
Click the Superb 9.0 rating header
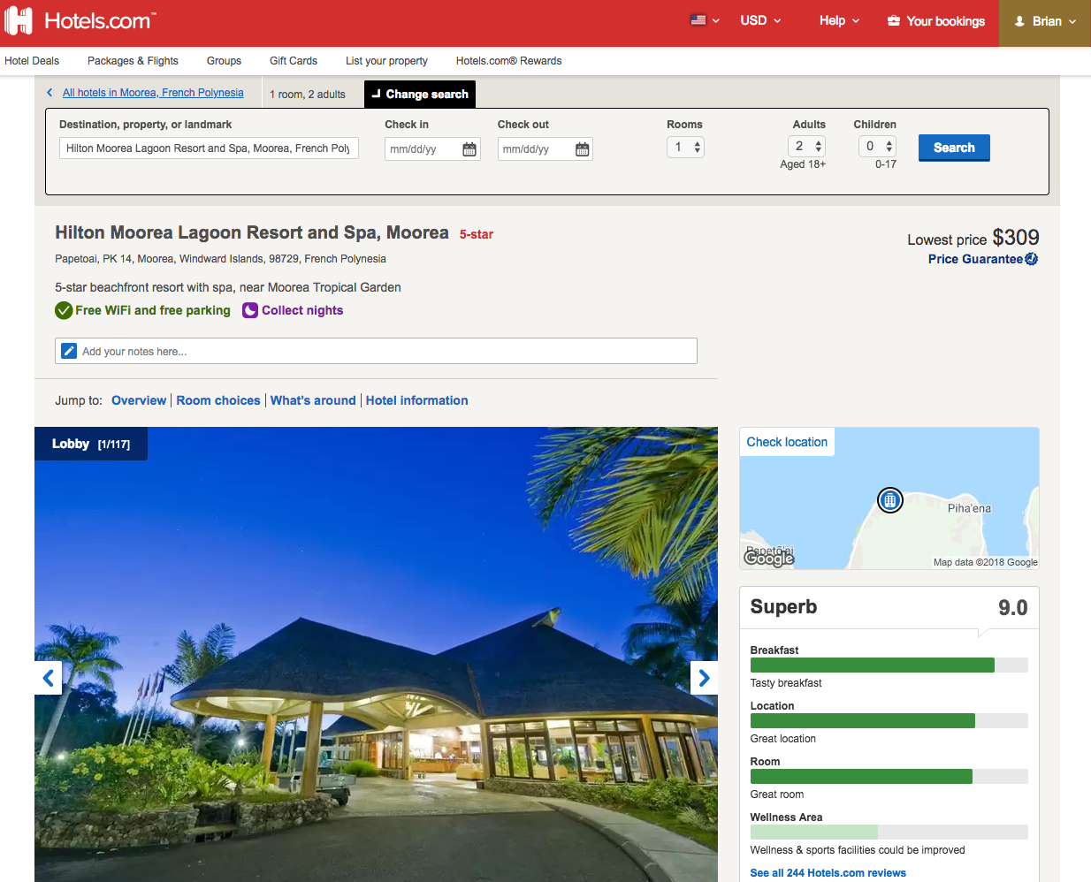(x=889, y=607)
